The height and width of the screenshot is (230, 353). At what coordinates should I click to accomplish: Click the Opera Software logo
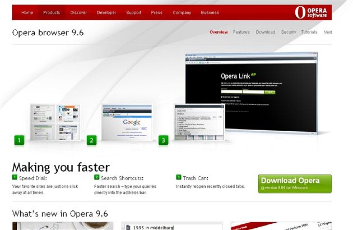pos(311,12)
